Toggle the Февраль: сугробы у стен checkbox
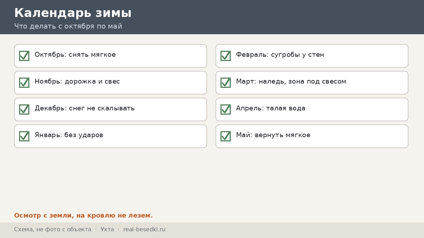 (225, 56)
